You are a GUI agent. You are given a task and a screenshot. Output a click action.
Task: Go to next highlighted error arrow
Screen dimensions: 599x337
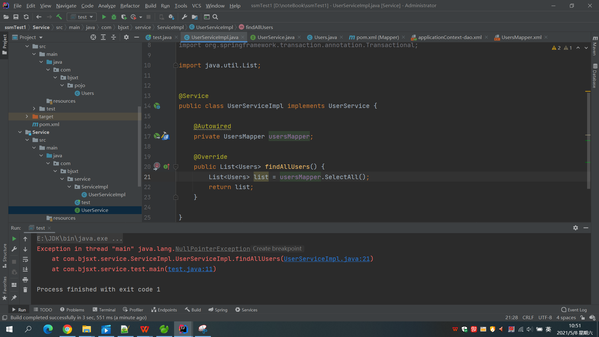point(586,48)
